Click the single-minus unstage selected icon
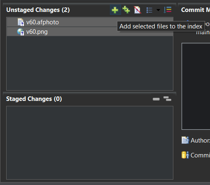This screenshot has height=185, width=210. tap(156, 99)
